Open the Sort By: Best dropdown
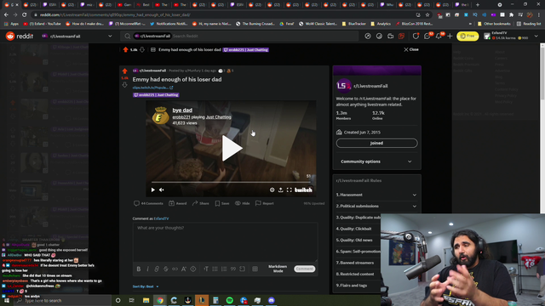The width and height of the screenshot is (545, 306). point(146,286)
